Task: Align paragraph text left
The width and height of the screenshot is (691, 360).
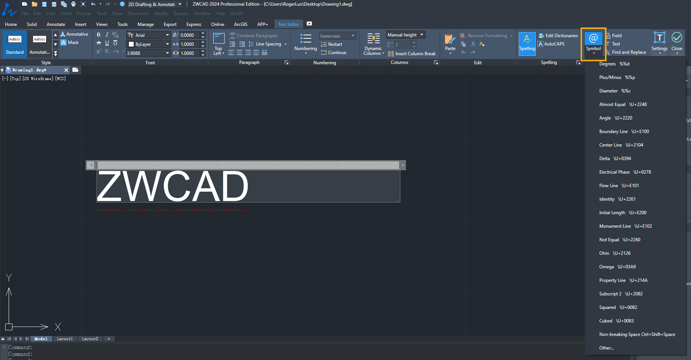Action: [231, 53]
